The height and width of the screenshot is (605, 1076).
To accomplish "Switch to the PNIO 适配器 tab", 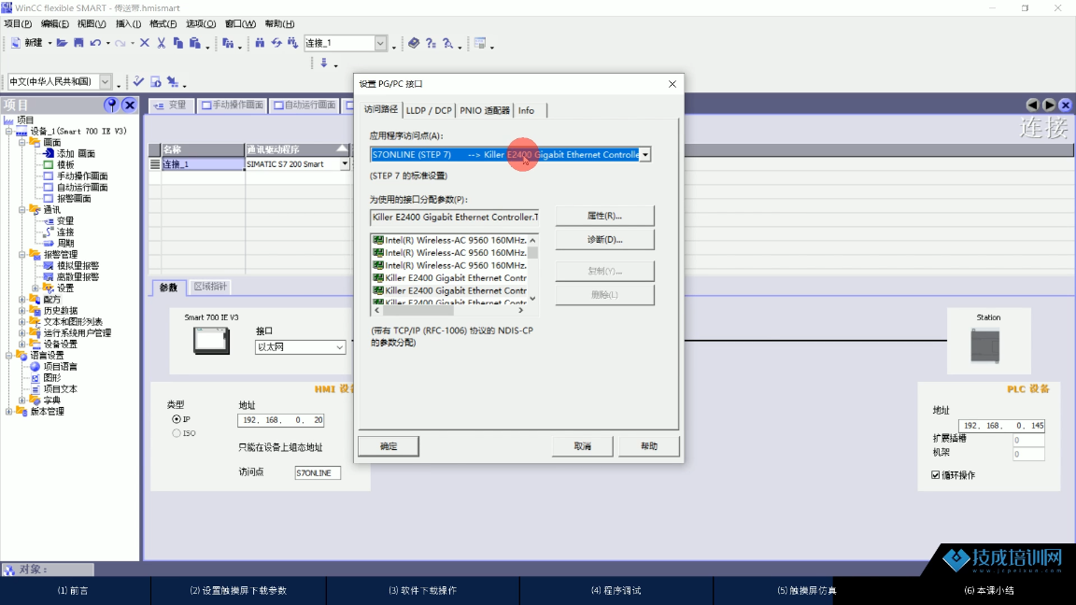I will (485, 110).
